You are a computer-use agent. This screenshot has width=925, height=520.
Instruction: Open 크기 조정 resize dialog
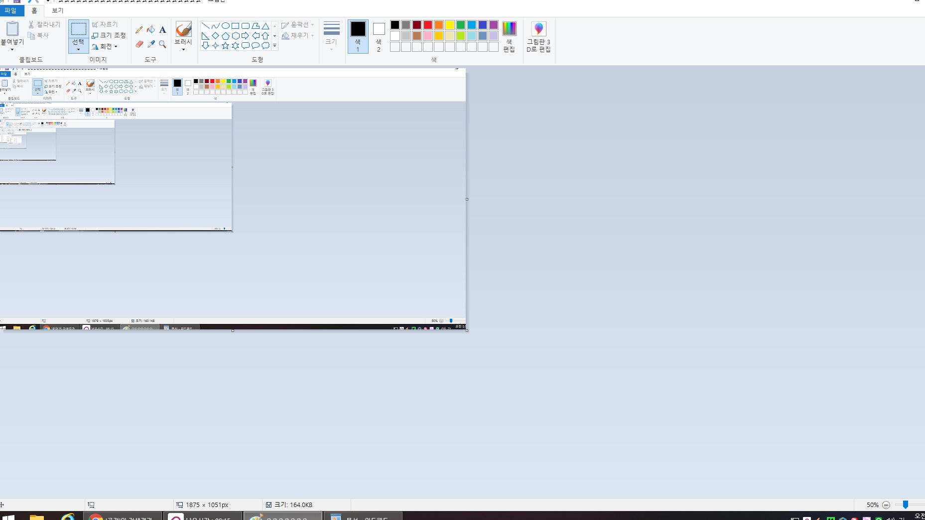109,35
